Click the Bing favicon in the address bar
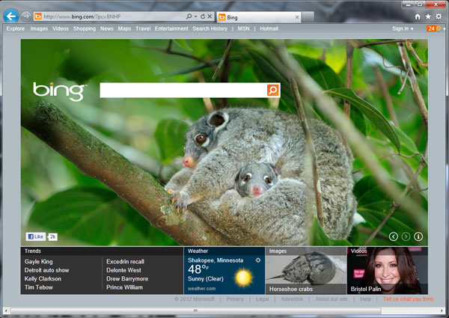The height and width of the screenshot is (318, 449). 38,16
